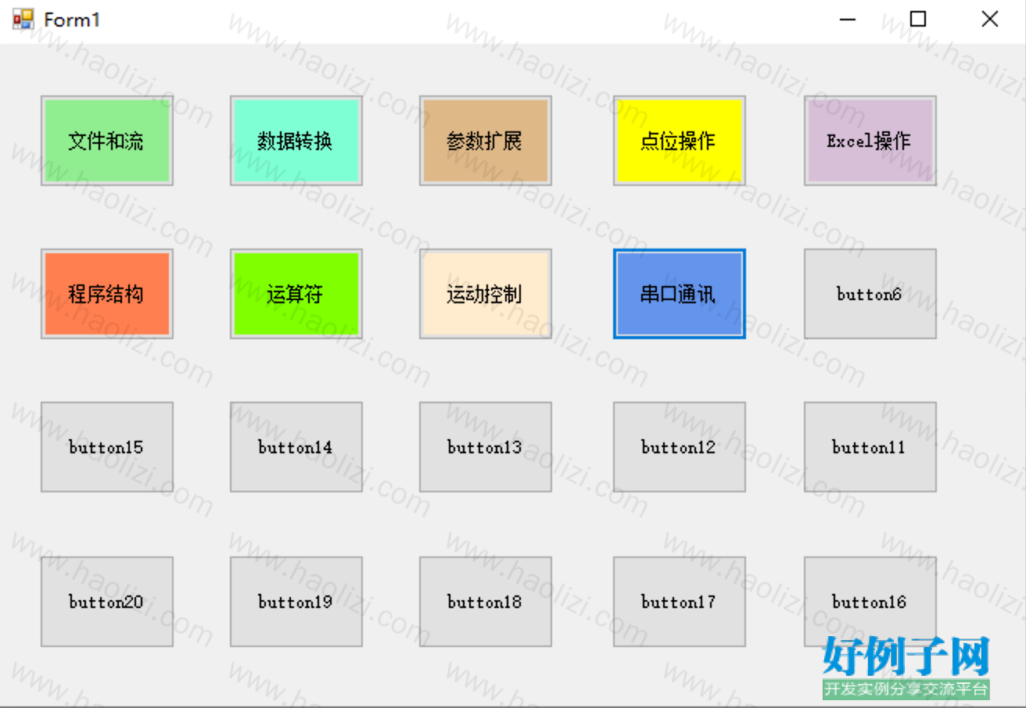Open the 运动控制 button
The height and width of the screenshot is (708, 1026).
[x=486, y=294]
